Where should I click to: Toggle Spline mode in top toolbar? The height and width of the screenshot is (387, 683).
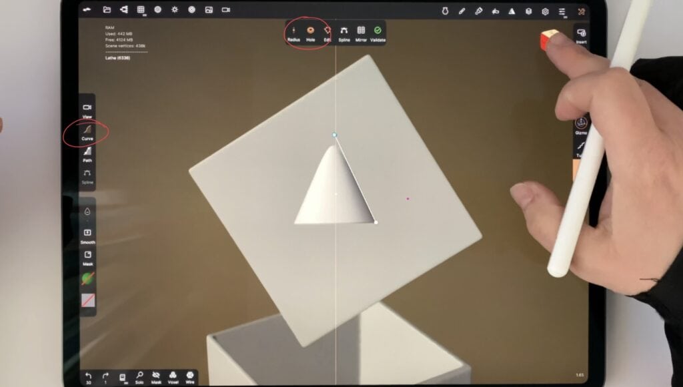[x=344, y=32]
